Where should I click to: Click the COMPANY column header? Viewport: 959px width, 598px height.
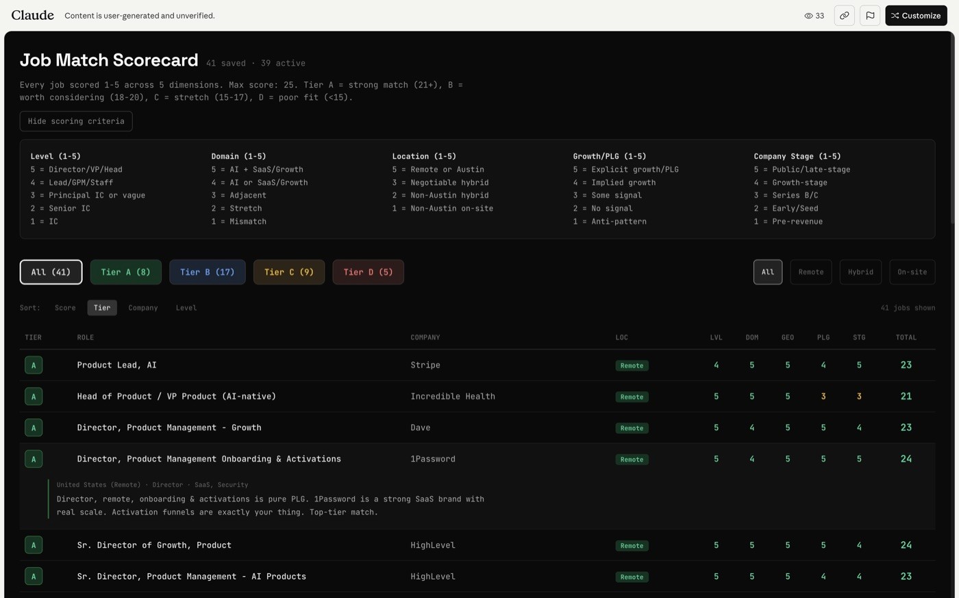click(x=425, y=338)
